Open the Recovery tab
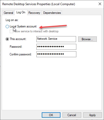 tap(34, 13)
